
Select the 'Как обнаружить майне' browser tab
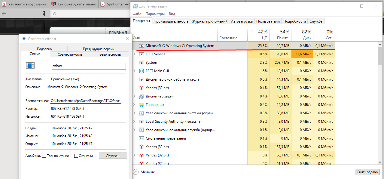pos(73,5)
